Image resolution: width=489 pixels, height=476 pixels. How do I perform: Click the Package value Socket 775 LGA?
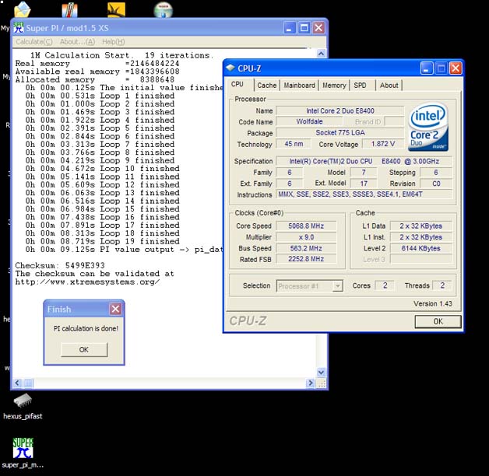tap(340, 133)
